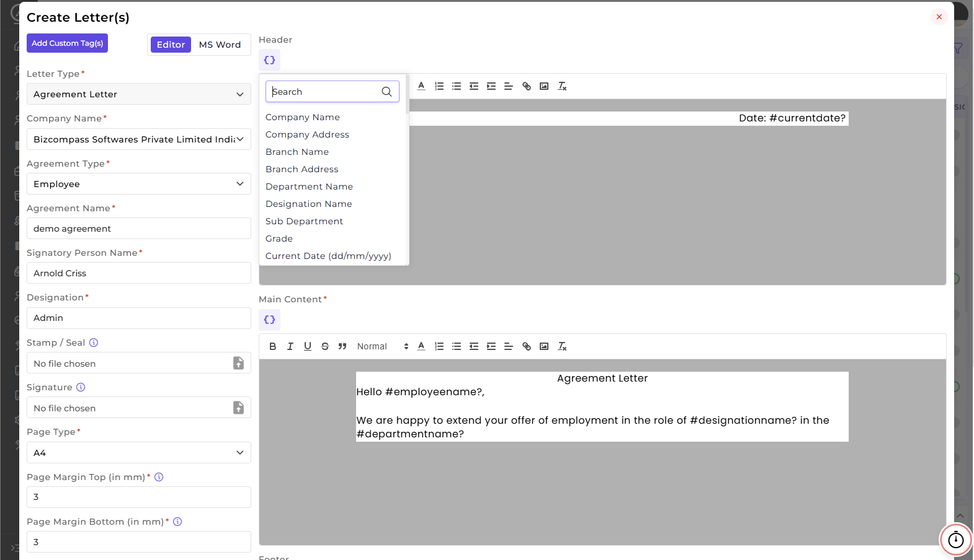This screenshot has width=974, height=560.
Task: Click Add Custom Tag(s) button
Action: pyautogui.click(x=67, y=43)
